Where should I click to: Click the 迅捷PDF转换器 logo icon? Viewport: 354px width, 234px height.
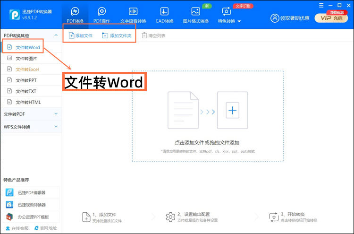point(15,15)
